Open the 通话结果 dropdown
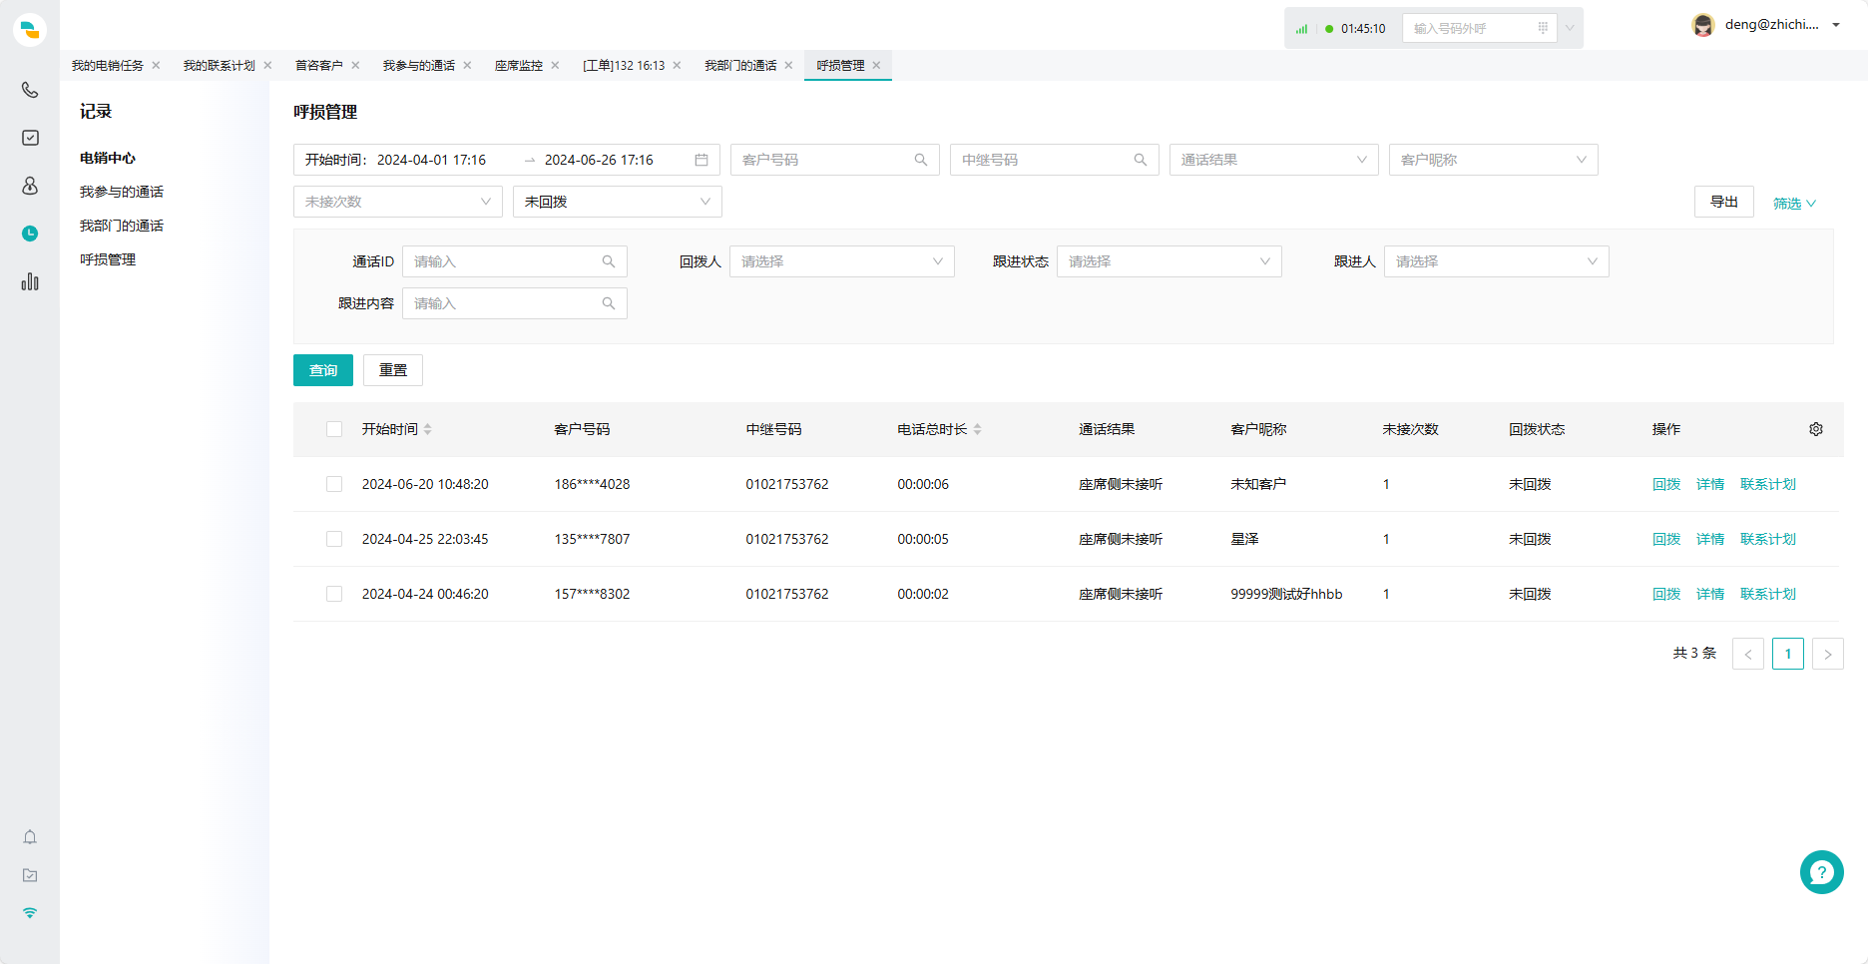The image size is (1868, 964). click(1273, 160)
